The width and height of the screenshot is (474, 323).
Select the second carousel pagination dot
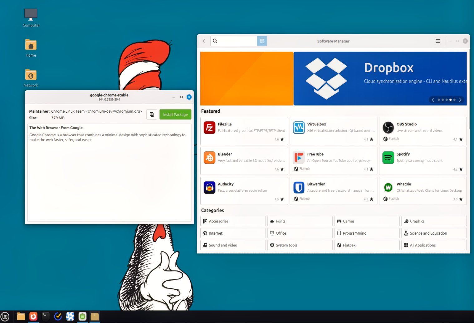point(442,100)
